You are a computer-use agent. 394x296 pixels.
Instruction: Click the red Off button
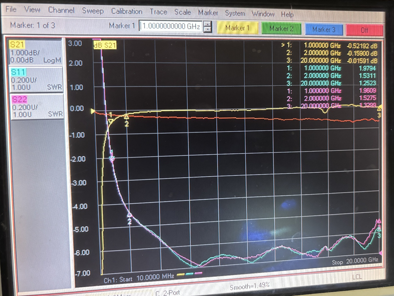coord(364,30)
